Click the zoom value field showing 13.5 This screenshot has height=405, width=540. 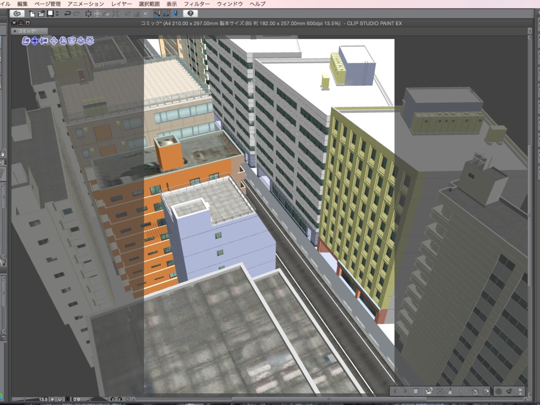[43, 399]
